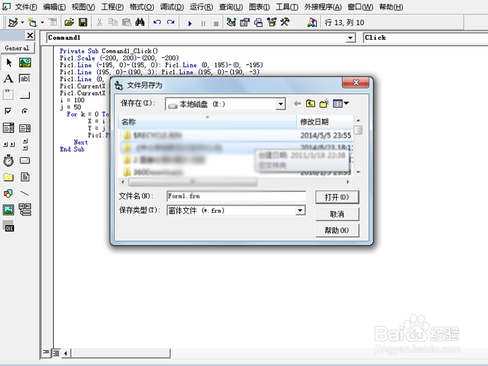Viewport: 488px width, 366px height.
Task: Select the HScrollBar control in toolbox
Action: click(x=9, y=145)
